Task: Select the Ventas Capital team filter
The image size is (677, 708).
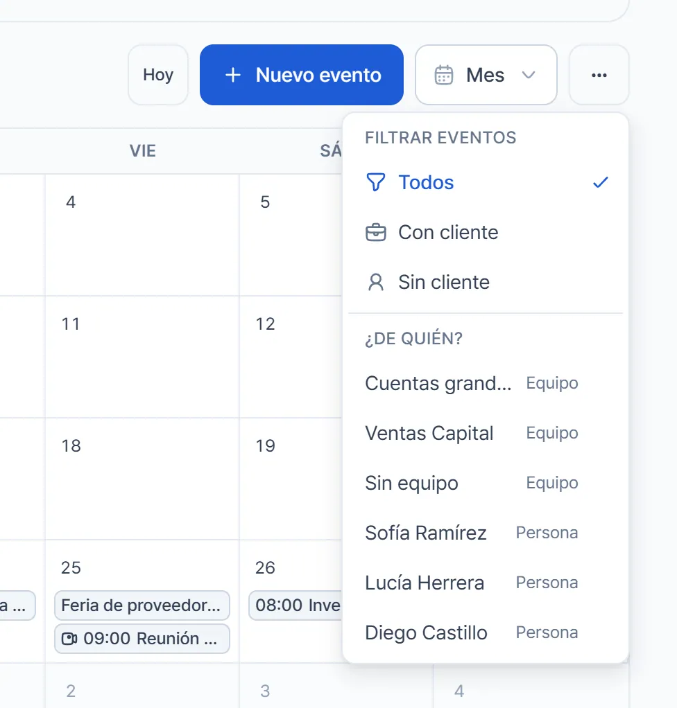Action: [486, 433]
